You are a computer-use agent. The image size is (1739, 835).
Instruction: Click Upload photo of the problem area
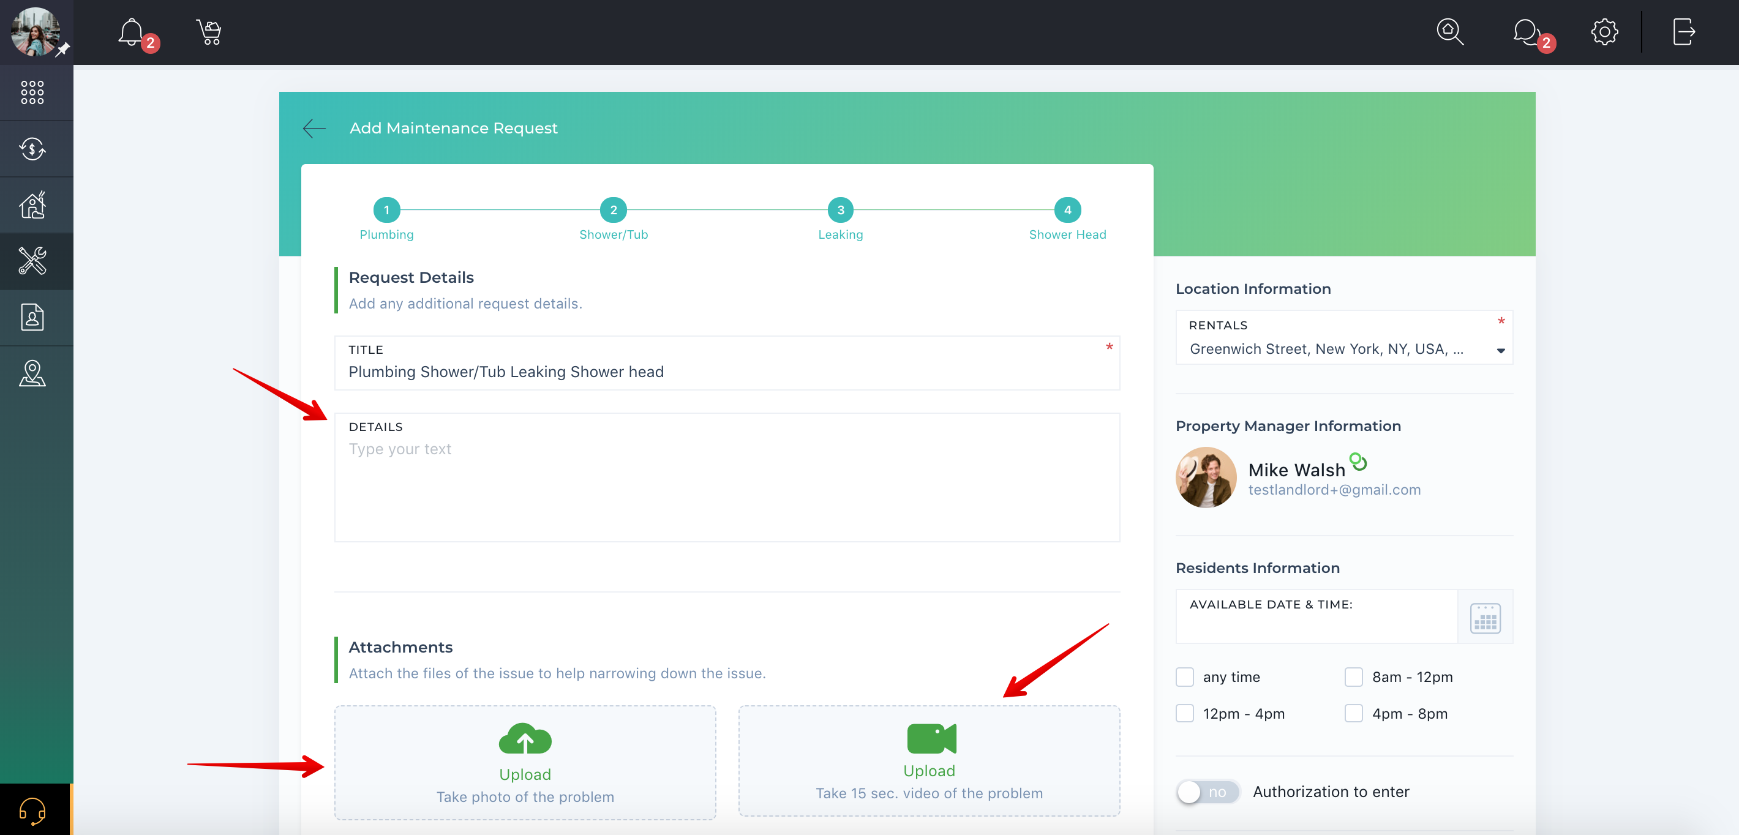point(525,763)
